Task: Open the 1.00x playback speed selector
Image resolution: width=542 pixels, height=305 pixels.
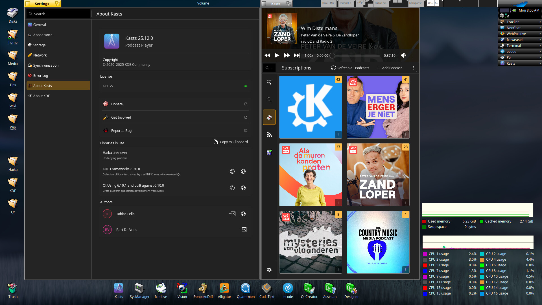Action: click(309, 56)
